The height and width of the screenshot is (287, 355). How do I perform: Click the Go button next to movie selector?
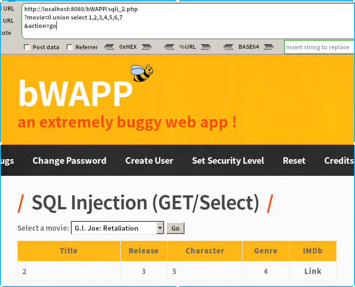(176, 228)
